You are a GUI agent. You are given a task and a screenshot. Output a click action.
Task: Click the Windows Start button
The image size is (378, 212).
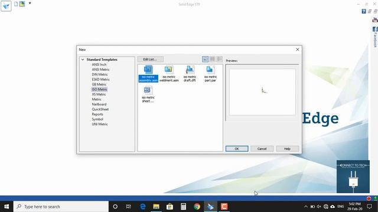[x=6, y=207]
